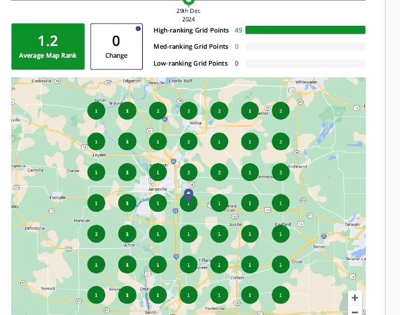400x315 pixels.
Task: Click the Clinton label on the map
Action: [237, 278]
